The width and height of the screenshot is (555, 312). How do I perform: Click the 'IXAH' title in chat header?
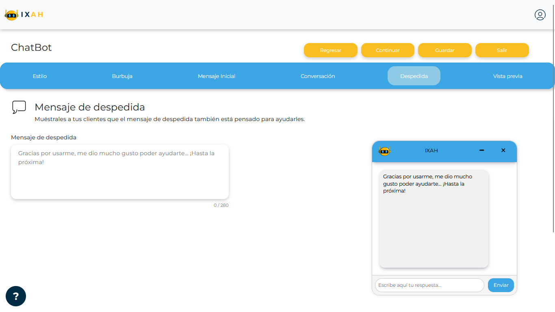tap(431, 150)
